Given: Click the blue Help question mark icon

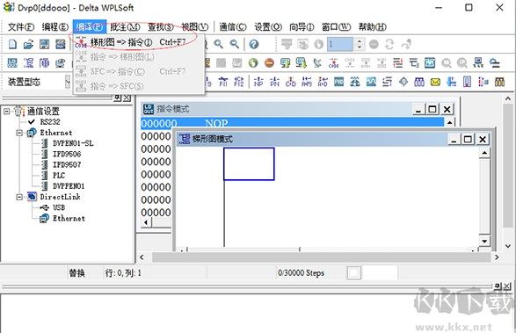Looking at the screenshot, I should tap(254, 44).
